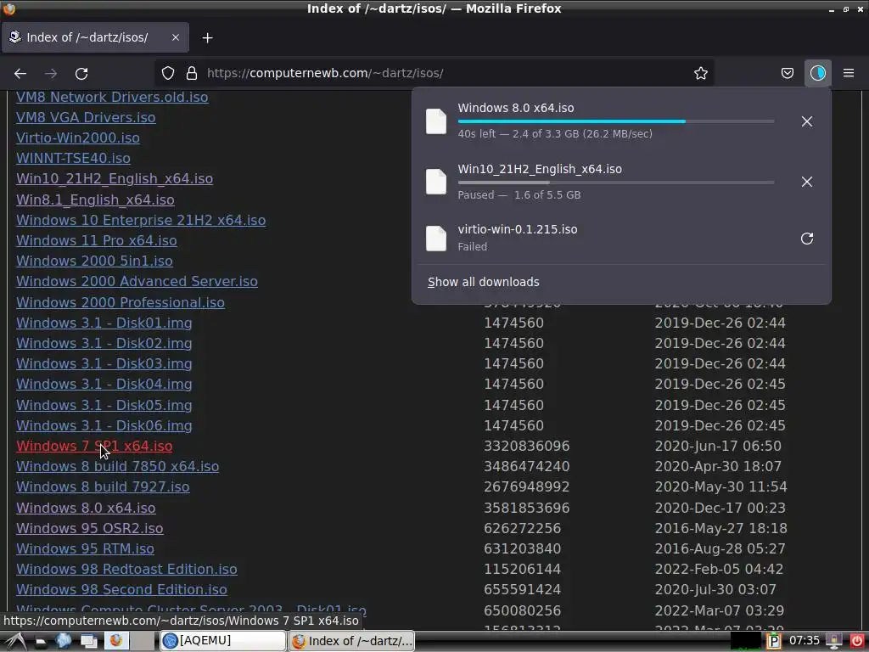Image resolution: width=869 pixels, height=652 pixels.
Task: Open Windows 11 Pro x64.iso link
Action: (x=97, y=240)
